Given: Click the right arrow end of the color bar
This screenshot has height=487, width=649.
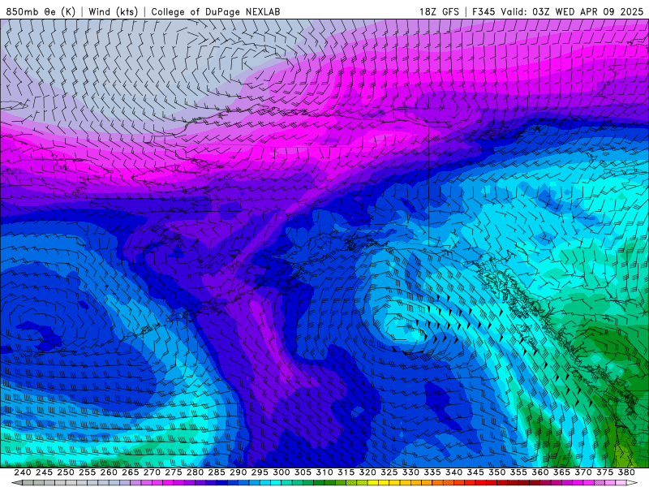Looking at the screenshot, I should (x=632, y=483).
